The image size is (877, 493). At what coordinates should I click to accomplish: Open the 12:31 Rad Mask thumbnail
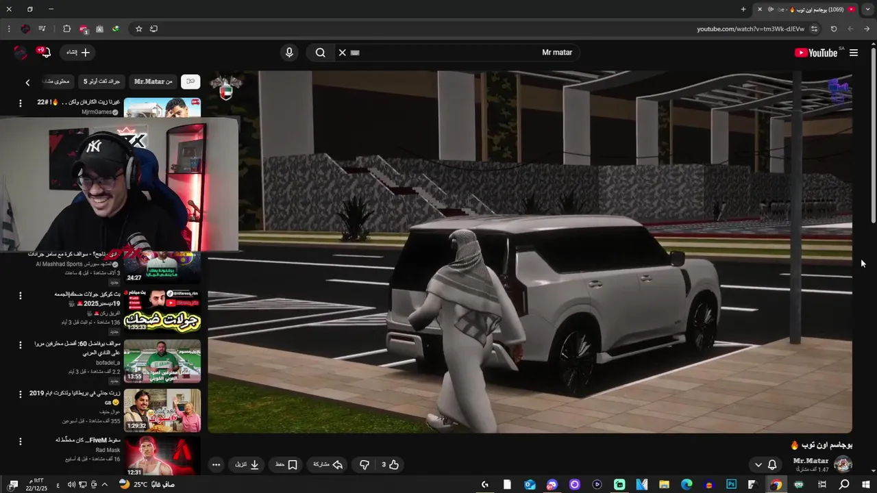click(162, 456)
